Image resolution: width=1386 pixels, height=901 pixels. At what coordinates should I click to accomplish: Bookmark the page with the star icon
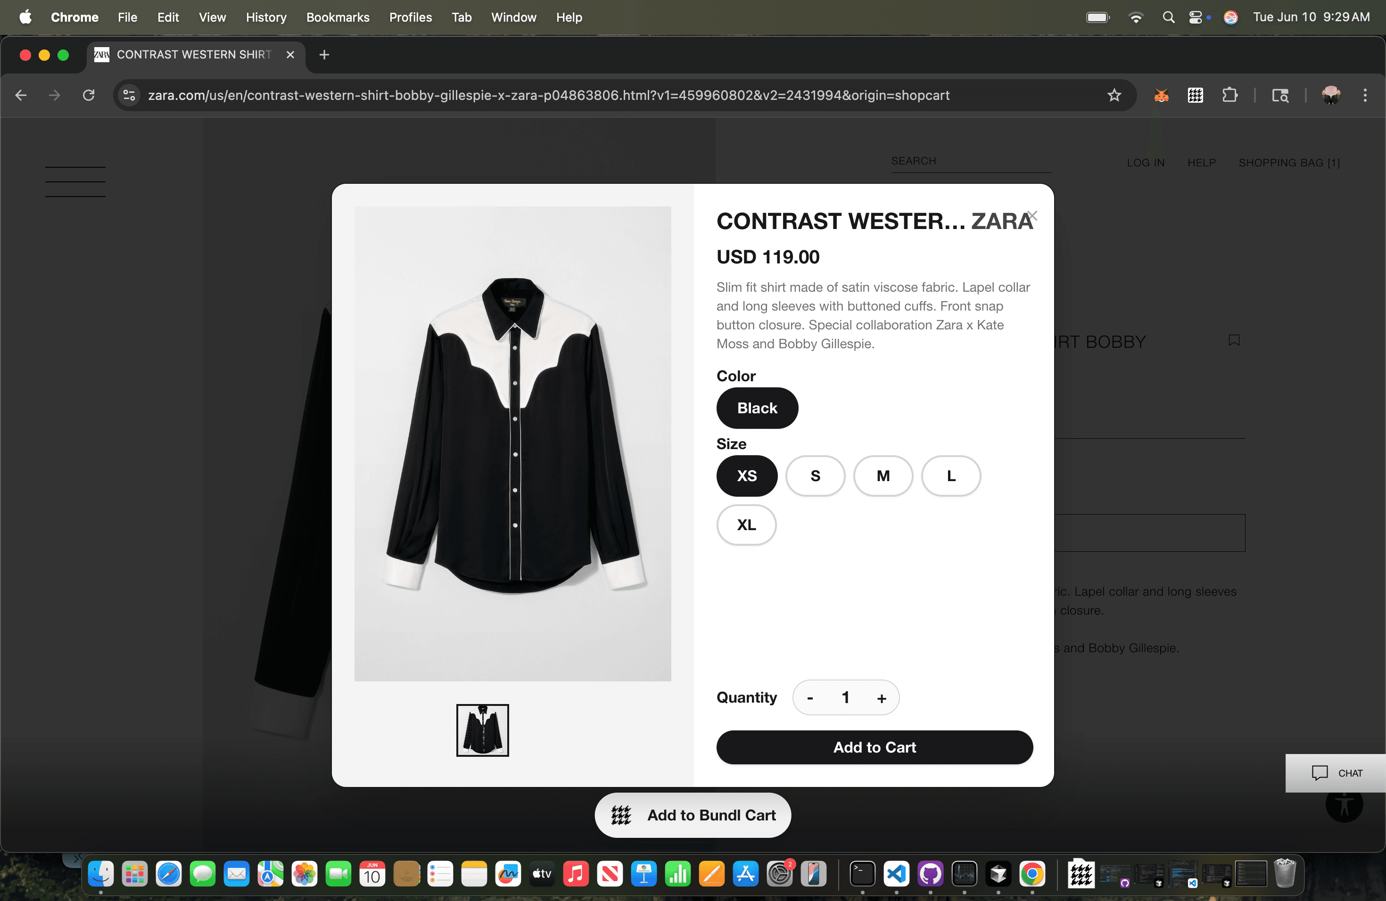pyautogui.click(x=1114, y=96)
